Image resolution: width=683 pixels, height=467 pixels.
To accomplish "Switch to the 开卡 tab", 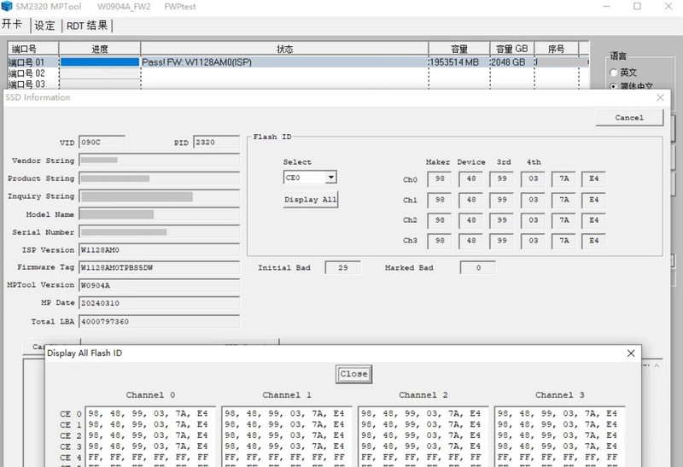I will click(x=13, y=26).
